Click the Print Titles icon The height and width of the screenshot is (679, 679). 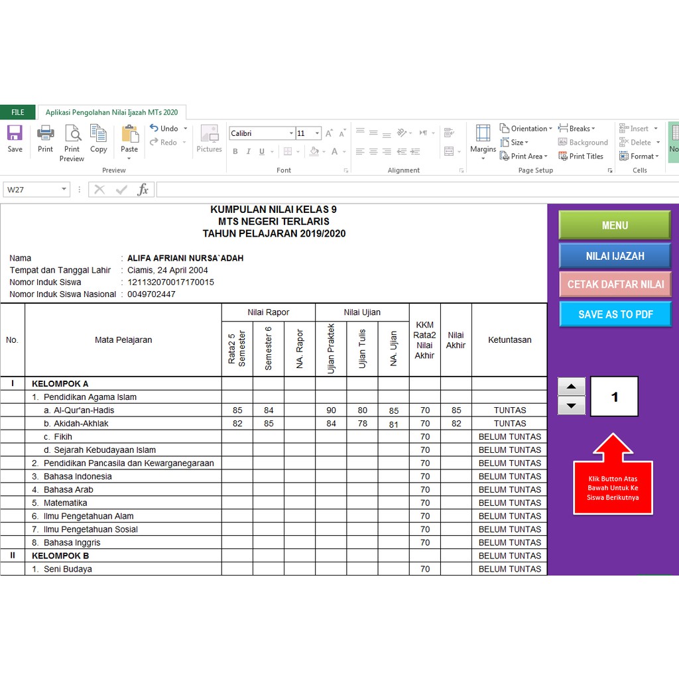coord(581,156)
